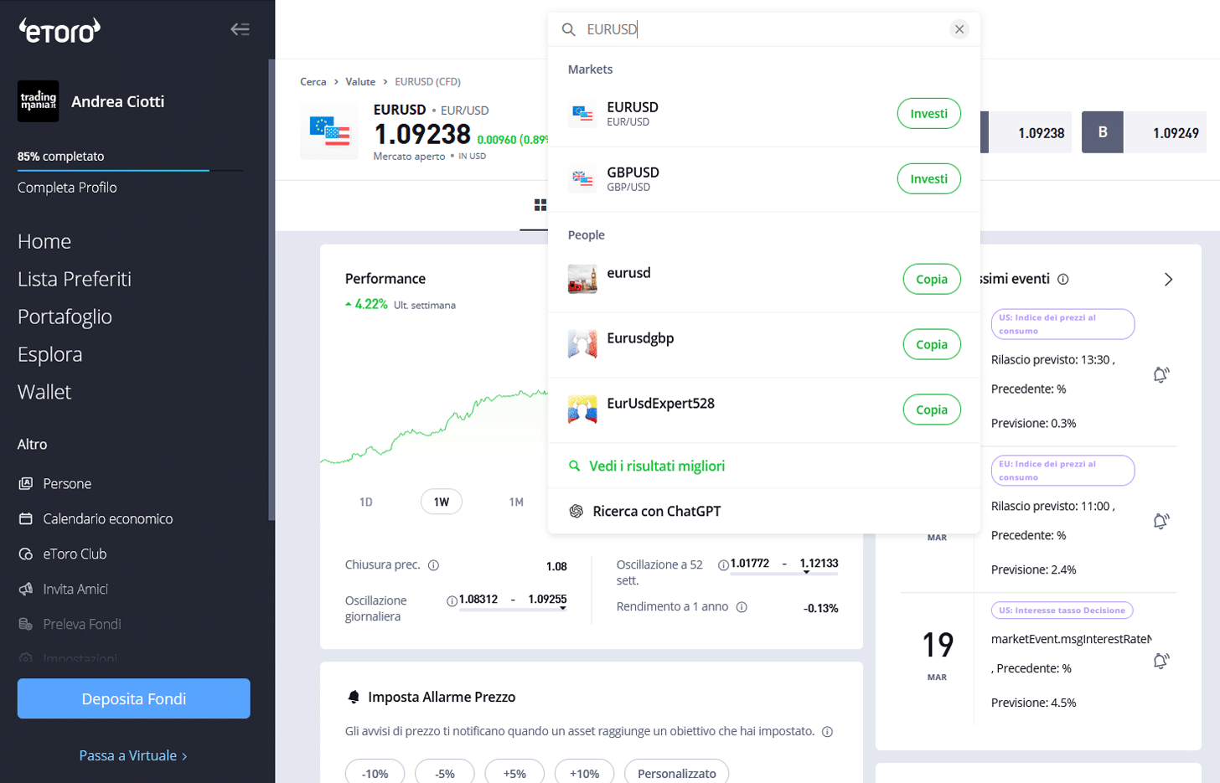Click Copia for eurusd
The image size is (1220, 783).
click(x=932, y=280)
